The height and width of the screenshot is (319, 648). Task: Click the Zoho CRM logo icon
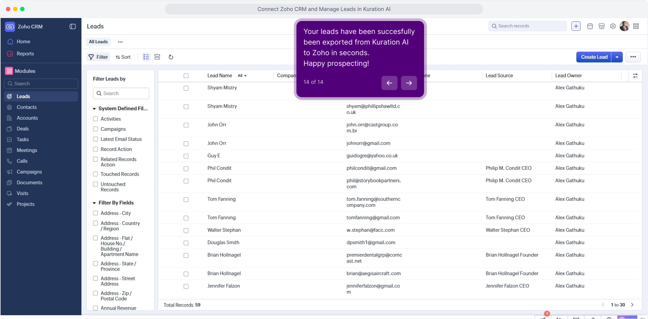(10, 27)
